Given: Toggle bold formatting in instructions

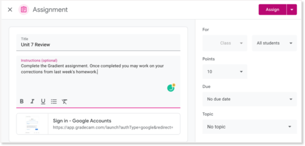Looking at the screenshot, I should [x=22, y=101].
